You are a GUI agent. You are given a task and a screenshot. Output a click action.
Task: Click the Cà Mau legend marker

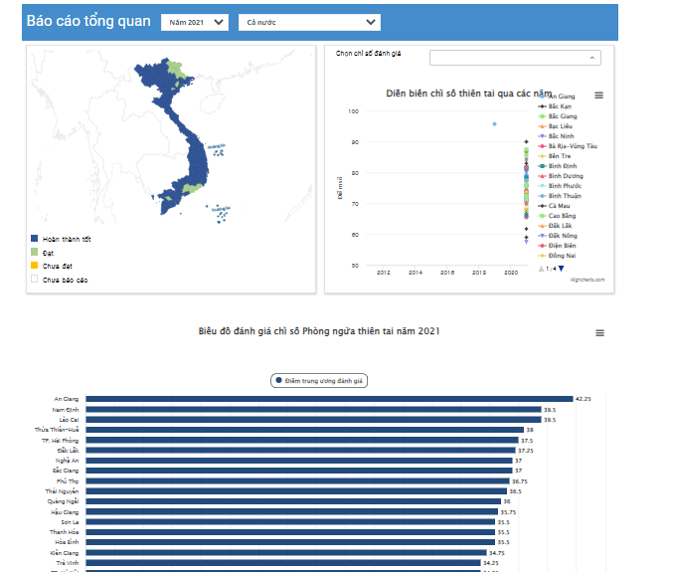pos(542,206)
